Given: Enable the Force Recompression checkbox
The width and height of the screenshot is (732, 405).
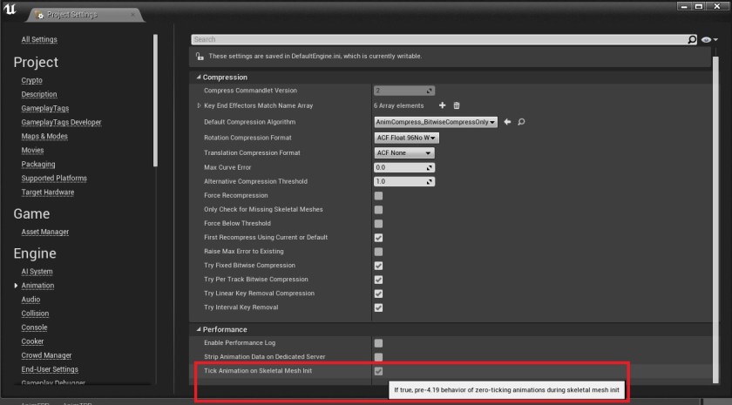Looking at the screenshot, I should [378, 196].
